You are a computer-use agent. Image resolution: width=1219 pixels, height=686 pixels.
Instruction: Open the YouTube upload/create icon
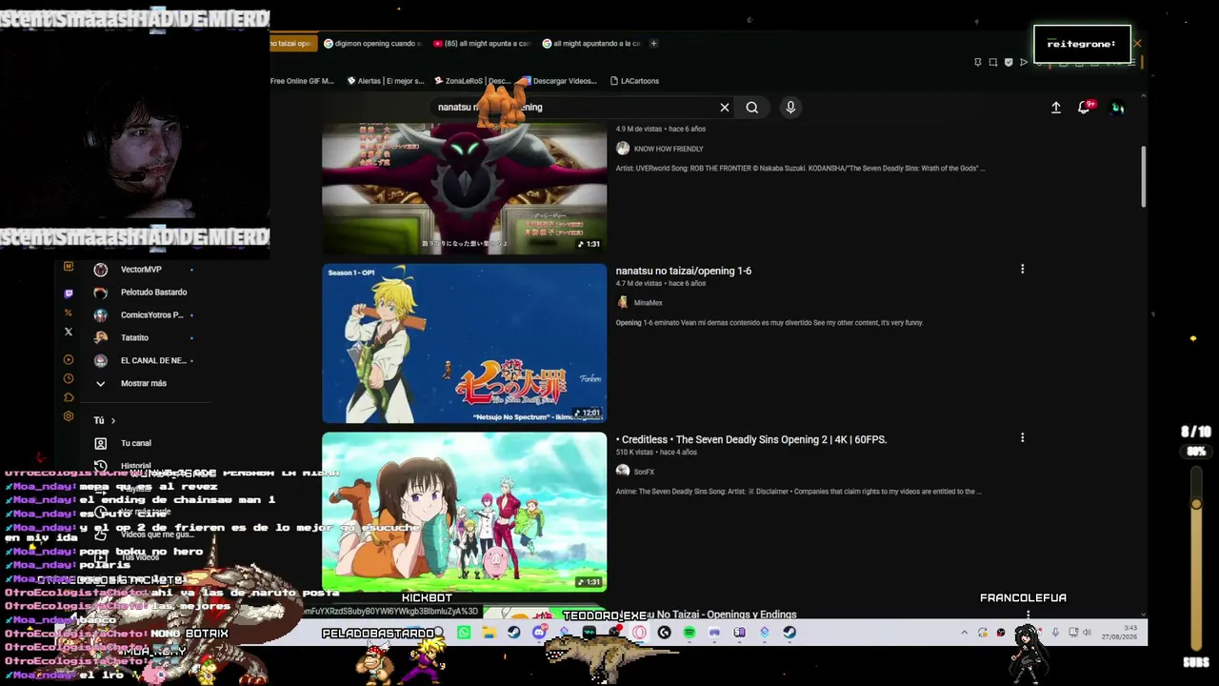pos(1056,108)
